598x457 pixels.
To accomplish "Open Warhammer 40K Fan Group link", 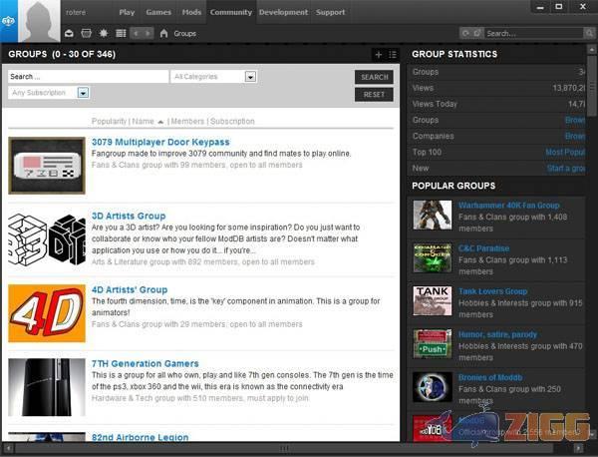I will pyautogui.click(x=508, y=206).
